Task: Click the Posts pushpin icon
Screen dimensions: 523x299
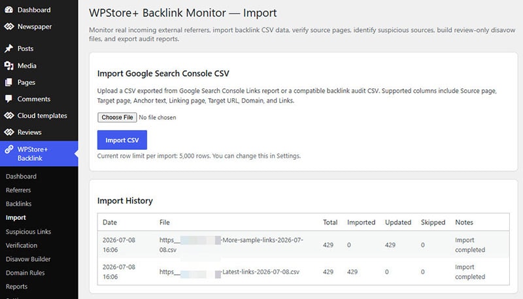Action: click(9, 48)
